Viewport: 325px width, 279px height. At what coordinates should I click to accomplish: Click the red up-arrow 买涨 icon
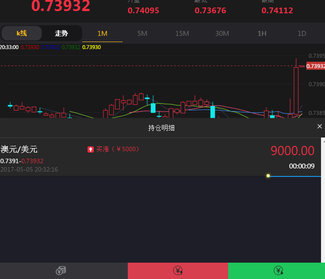[91, 149]
